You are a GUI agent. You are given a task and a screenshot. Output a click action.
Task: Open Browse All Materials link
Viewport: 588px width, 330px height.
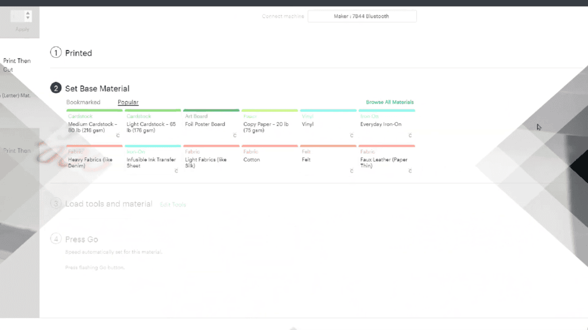click(x=390, y=102)
